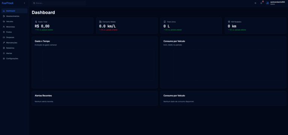Open the Postos page
288x135 pixels.
tap(14, 32)
